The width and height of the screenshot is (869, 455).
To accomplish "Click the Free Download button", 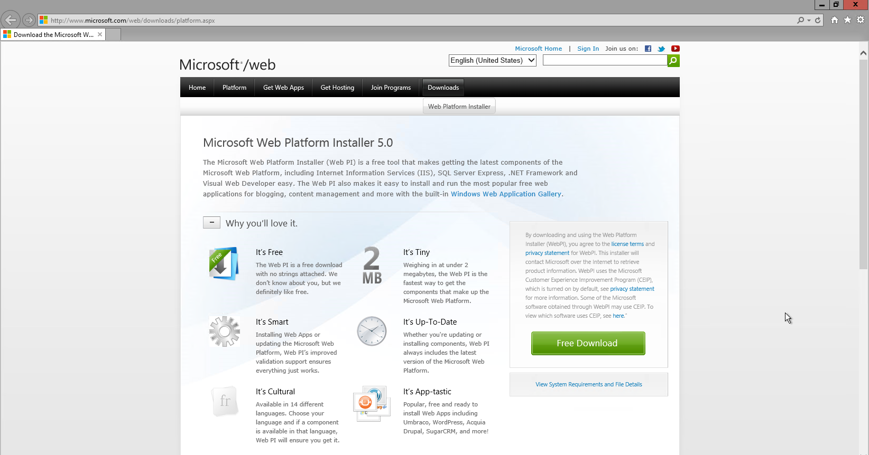I will [x=588, y=343].
